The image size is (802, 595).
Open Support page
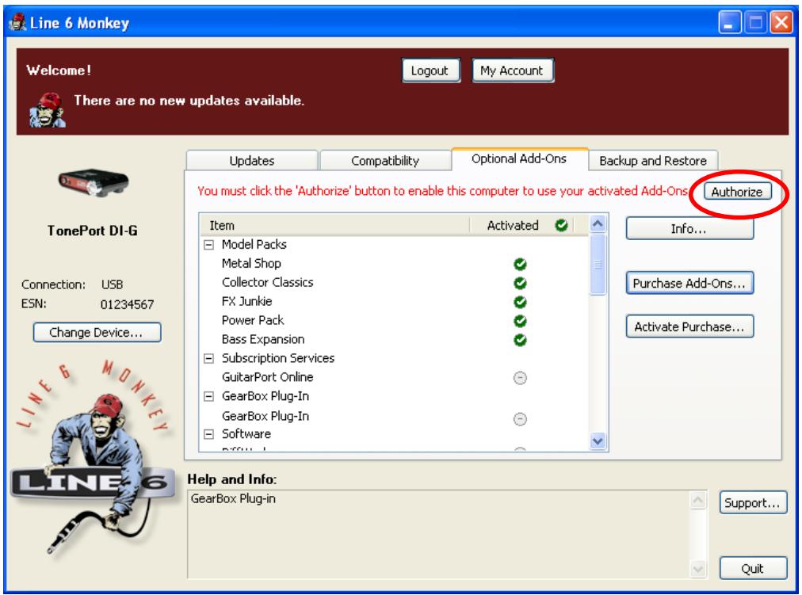pyautogui.click(x=753, y=503)
